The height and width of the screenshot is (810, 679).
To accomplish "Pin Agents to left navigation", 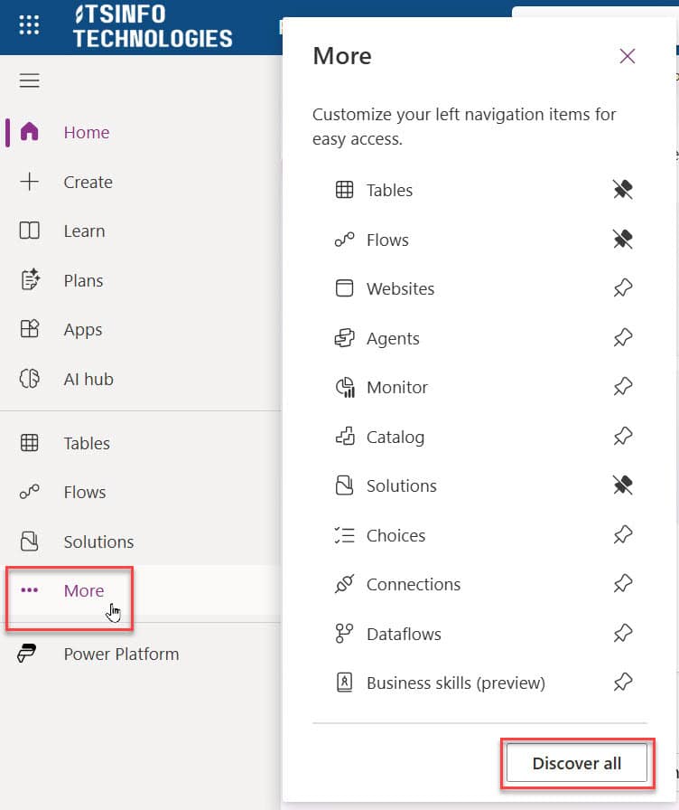I will tap(623, 338).
